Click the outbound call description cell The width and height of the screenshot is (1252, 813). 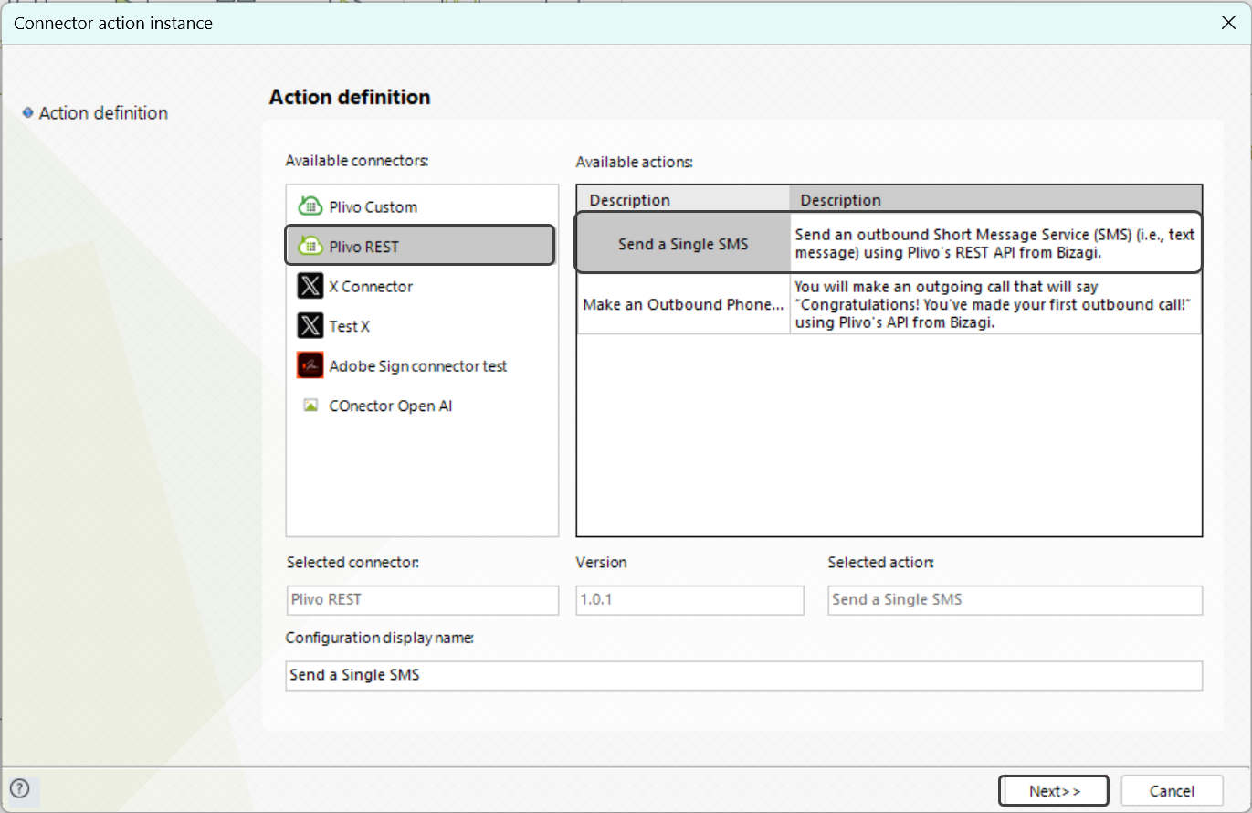click(995, 304)
